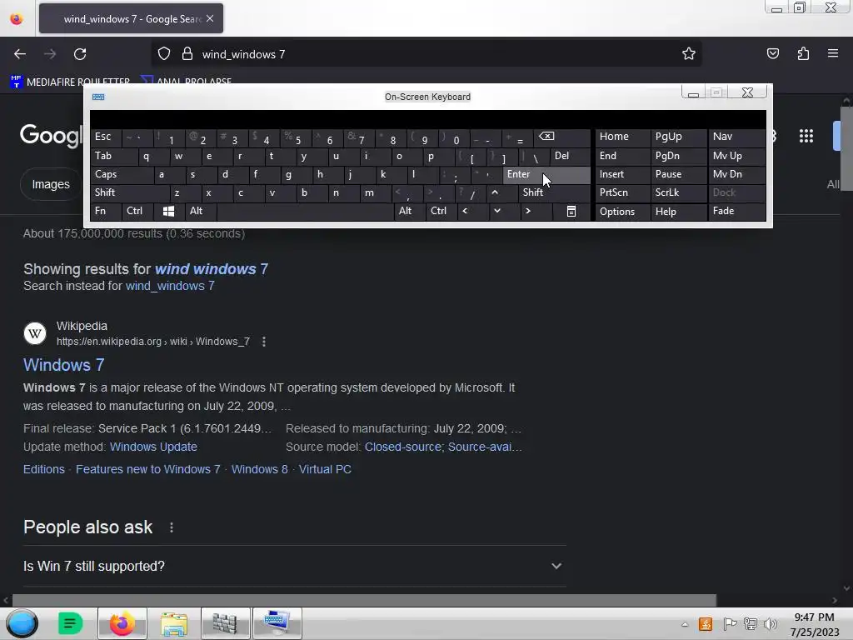Click the Windows logo key on keyboard

[168, 211]
